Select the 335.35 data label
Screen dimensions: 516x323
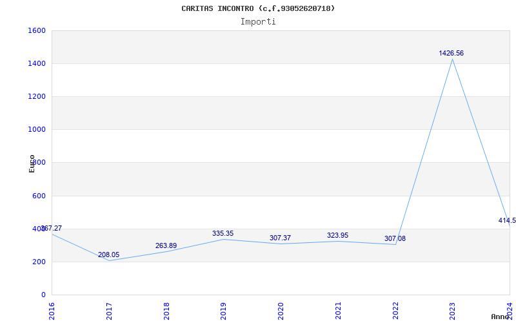223,233
